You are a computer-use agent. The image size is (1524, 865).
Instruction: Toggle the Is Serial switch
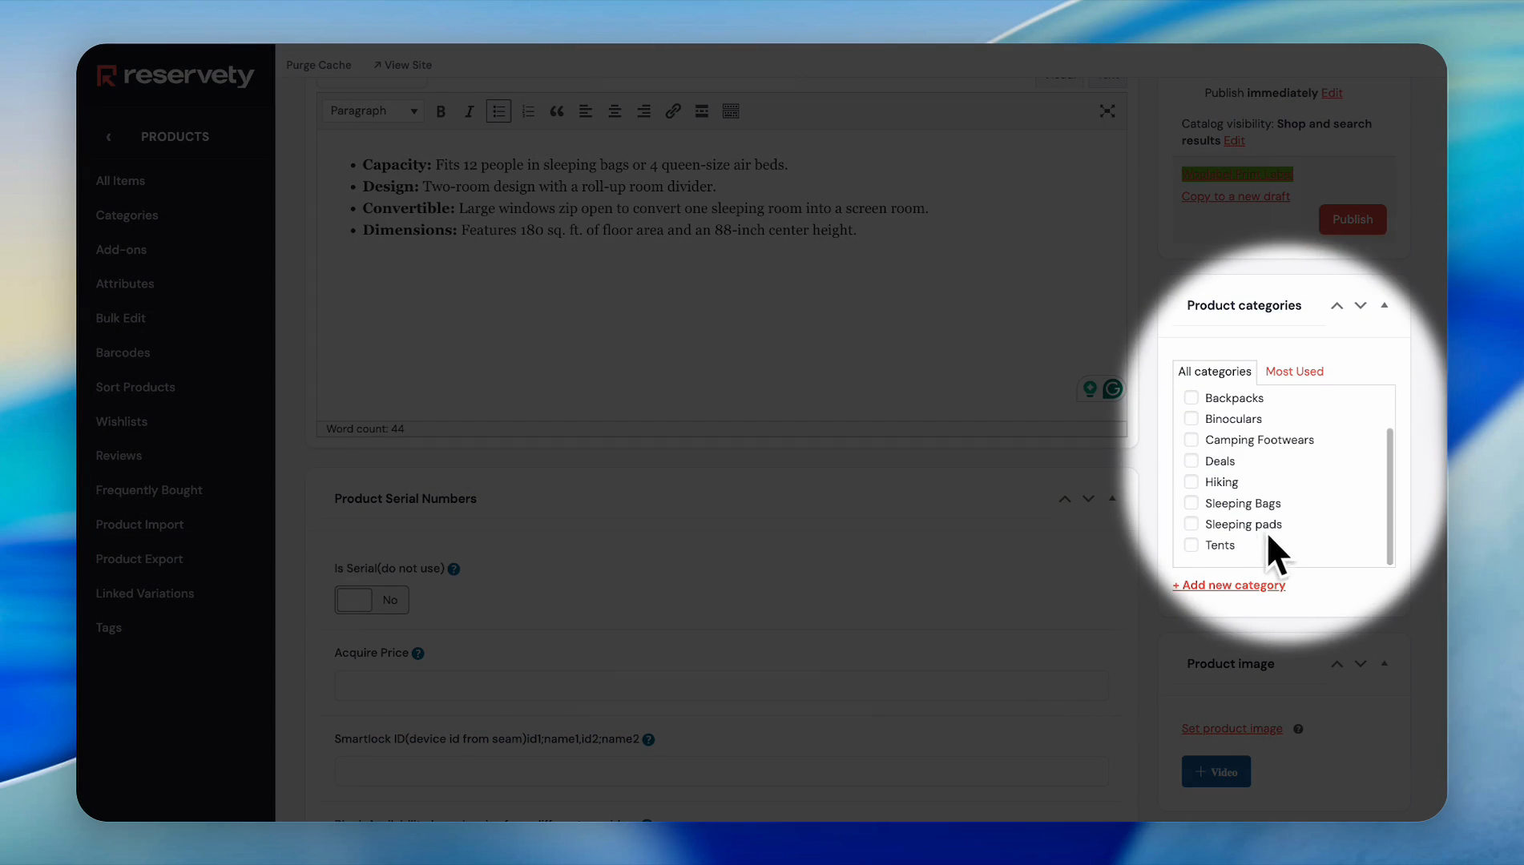click(x=371, y=600)
